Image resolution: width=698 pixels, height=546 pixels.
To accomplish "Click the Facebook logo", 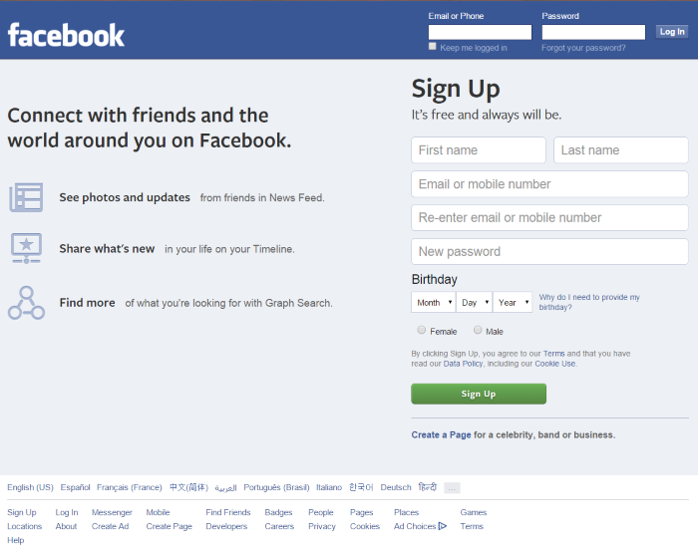I will (66, 35).
